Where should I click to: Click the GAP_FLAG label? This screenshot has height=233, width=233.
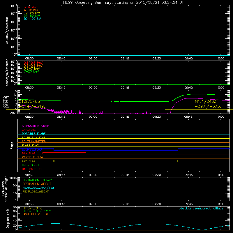[29, 130]
